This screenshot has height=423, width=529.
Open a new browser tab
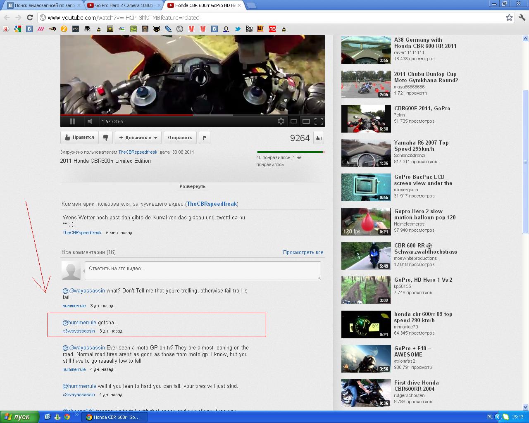[251, 5]
